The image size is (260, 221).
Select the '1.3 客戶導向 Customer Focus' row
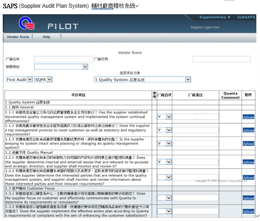[130, 188]
